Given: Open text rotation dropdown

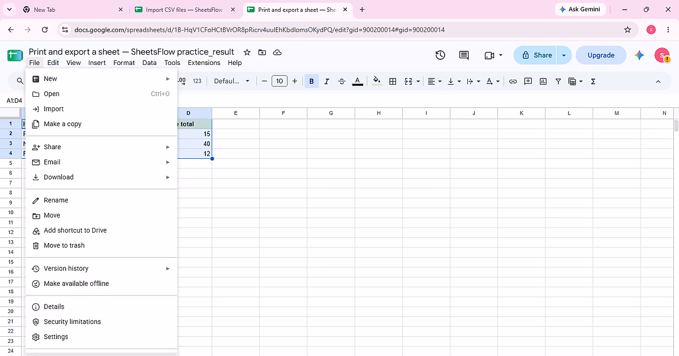Looking at the screenshot, I should [x=493, y=81].
